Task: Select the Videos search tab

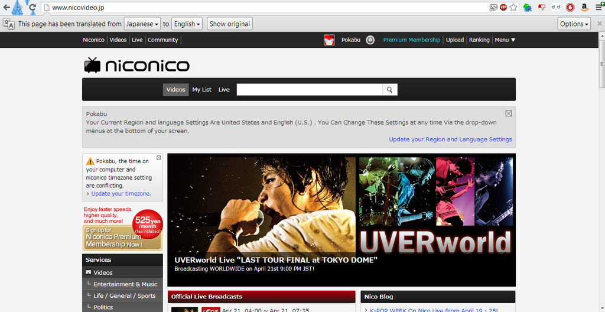Action: tap(175, 90)
